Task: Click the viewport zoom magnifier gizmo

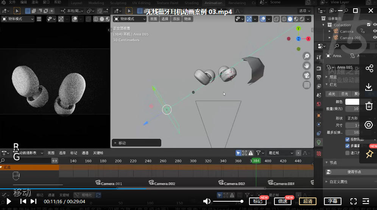Action: [307, 56]
